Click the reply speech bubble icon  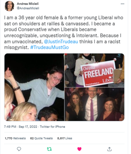click(x=19, y=149)
